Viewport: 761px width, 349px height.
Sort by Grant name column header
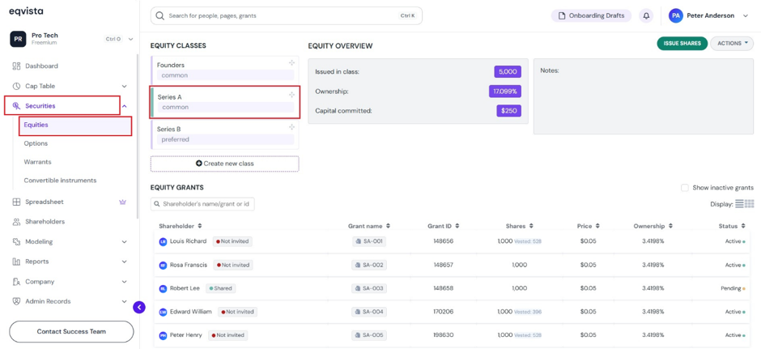[x=369, y=226]
